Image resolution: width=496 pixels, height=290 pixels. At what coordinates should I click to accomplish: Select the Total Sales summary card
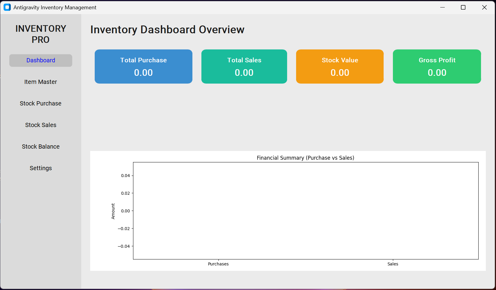tap(244, 67)
